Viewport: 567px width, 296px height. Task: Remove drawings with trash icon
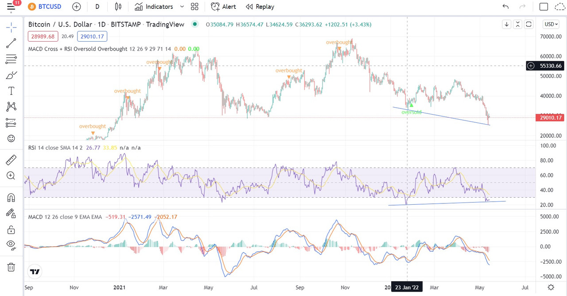[x=11, y=267]
